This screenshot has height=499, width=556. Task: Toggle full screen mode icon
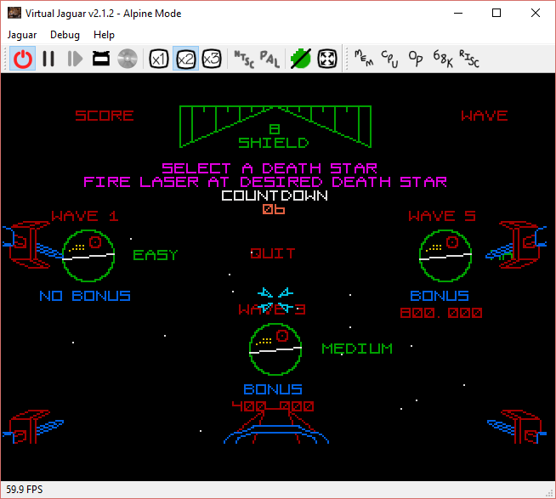click(327, 59)
